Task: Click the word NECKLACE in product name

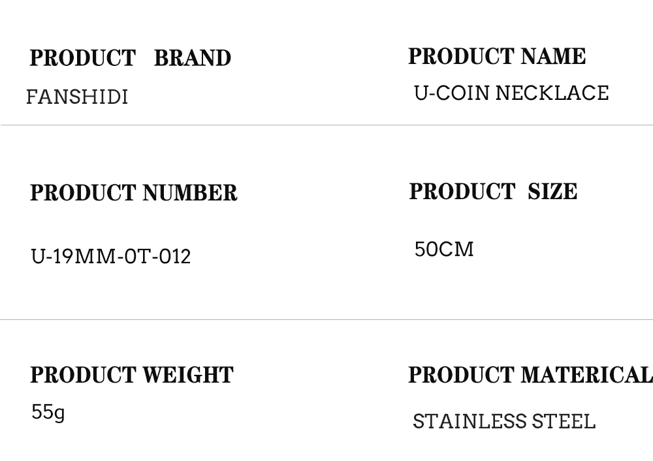Action: (552, 93)
